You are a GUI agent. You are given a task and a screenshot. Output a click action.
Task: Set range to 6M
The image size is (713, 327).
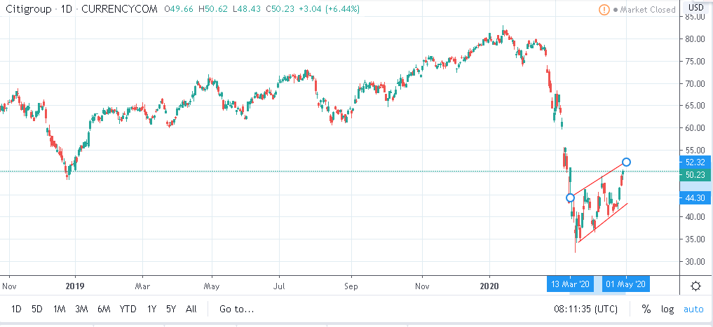(104, 309)
